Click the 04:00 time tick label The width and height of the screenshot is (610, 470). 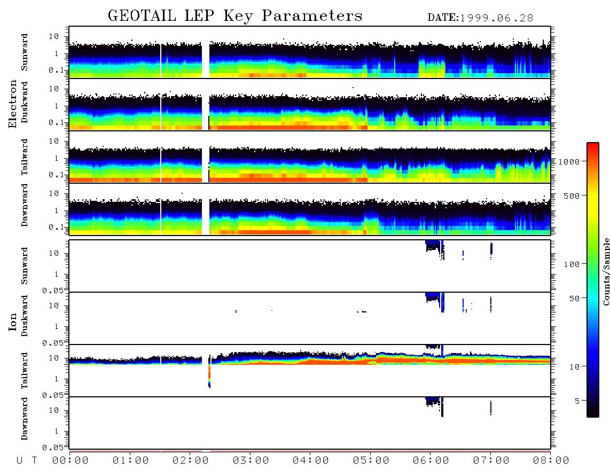click(x=311, y=461)
